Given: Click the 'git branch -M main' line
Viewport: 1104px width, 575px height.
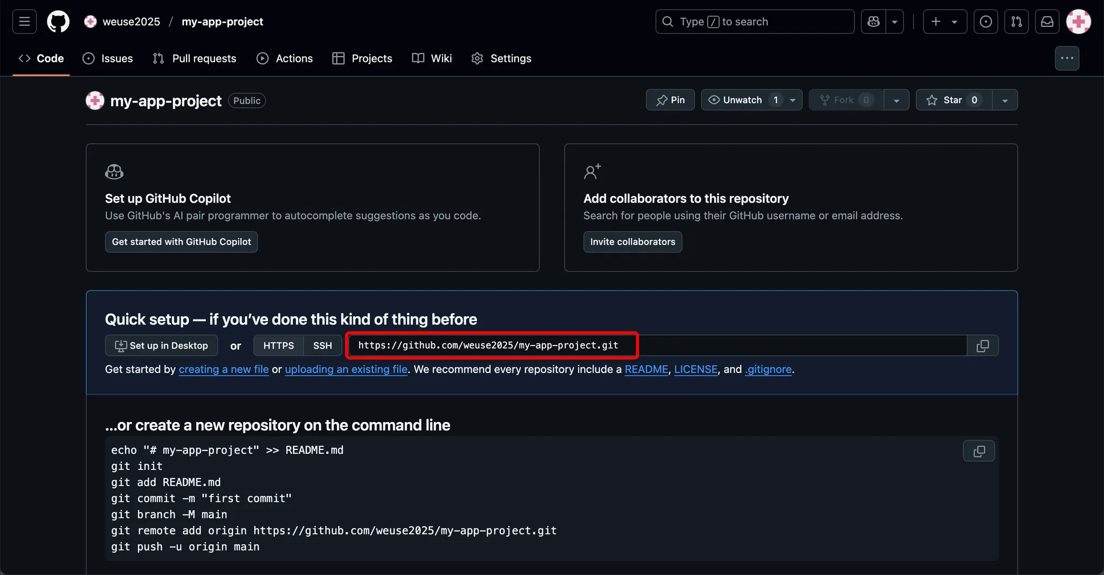Looking at the screenshot, I should (169, 514).
